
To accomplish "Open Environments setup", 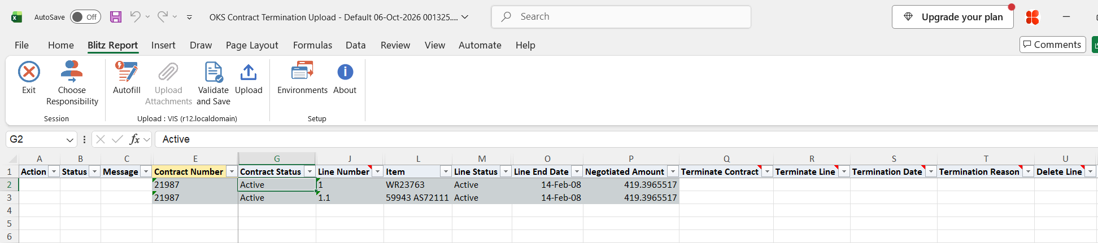I will [x=302, y=78].
